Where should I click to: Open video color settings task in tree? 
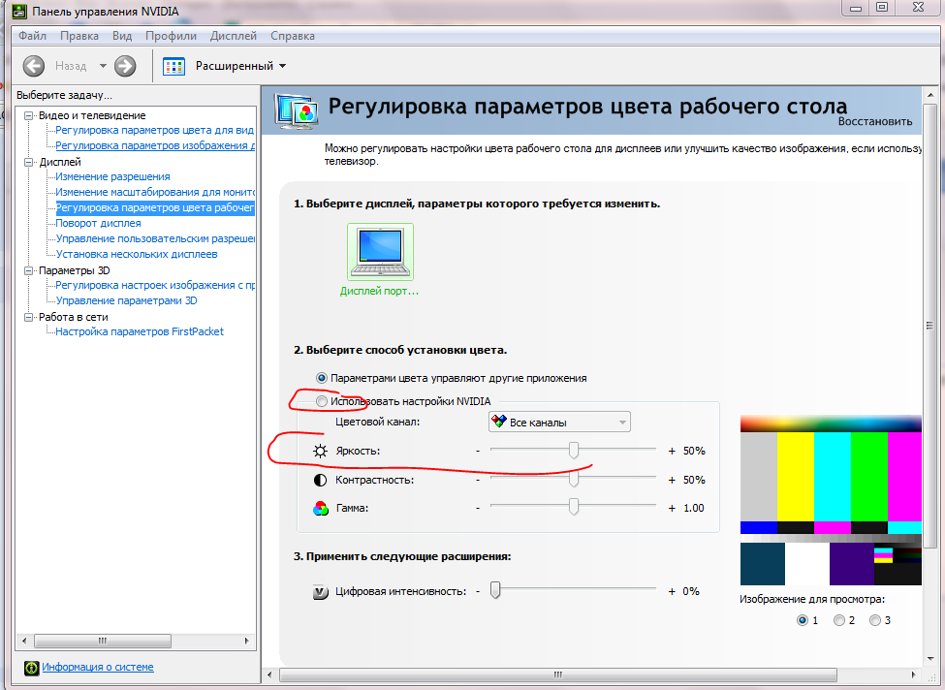click(154, 130)
